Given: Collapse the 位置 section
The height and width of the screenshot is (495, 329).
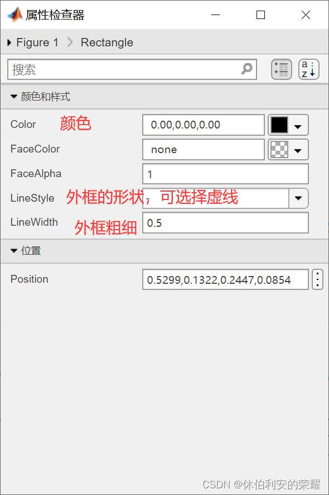Looking at the screenshot, I should coord(13,251).
